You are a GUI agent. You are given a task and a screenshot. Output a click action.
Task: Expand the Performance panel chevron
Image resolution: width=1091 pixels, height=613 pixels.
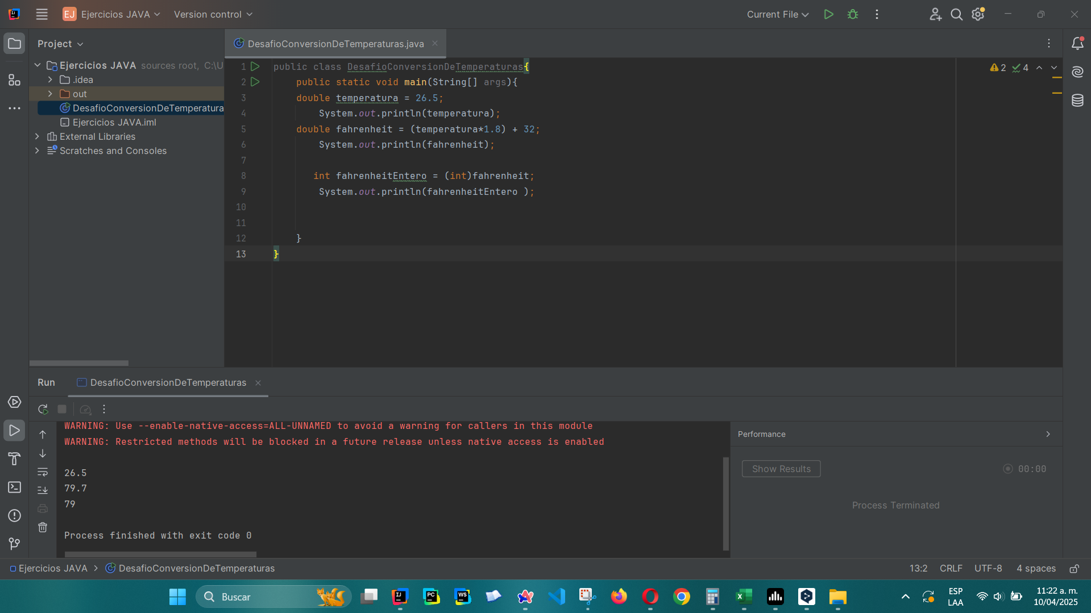pos(1048,434)
